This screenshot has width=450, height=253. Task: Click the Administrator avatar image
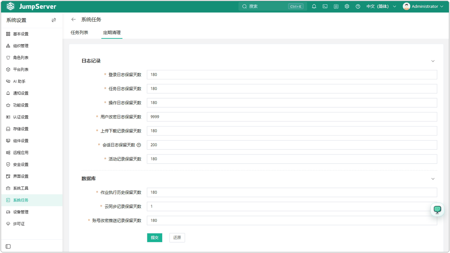point(406,7)
